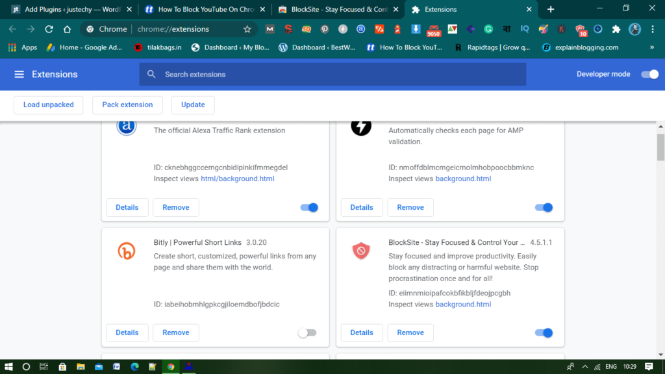The height and width of the screenshot is (374, 665).
Task: Remove the BlockSite extension
Action: coord(410,333)
